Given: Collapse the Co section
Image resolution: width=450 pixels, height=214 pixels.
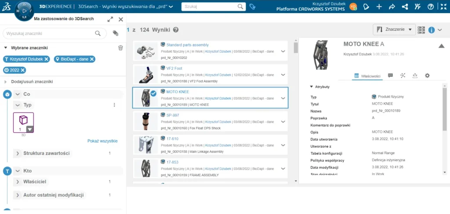Looking at the screenshot, I should pos(18,94).
